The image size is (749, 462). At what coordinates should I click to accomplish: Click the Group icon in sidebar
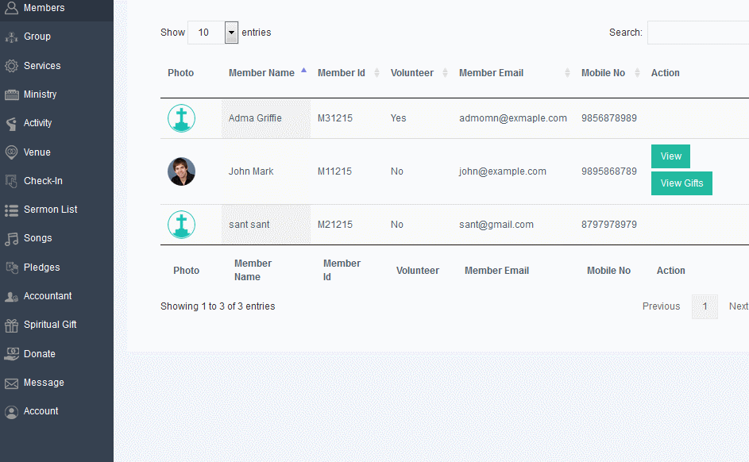pos(11,37)
